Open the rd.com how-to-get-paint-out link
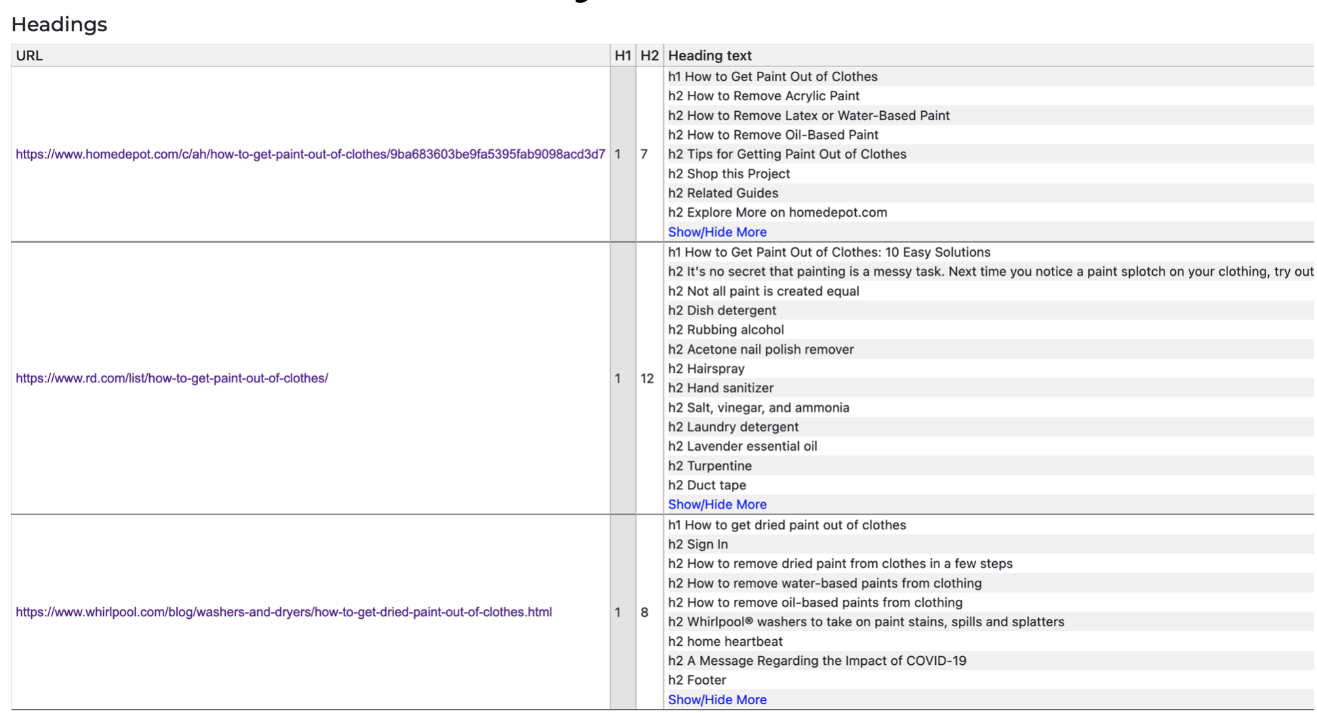 coord(172,378)
